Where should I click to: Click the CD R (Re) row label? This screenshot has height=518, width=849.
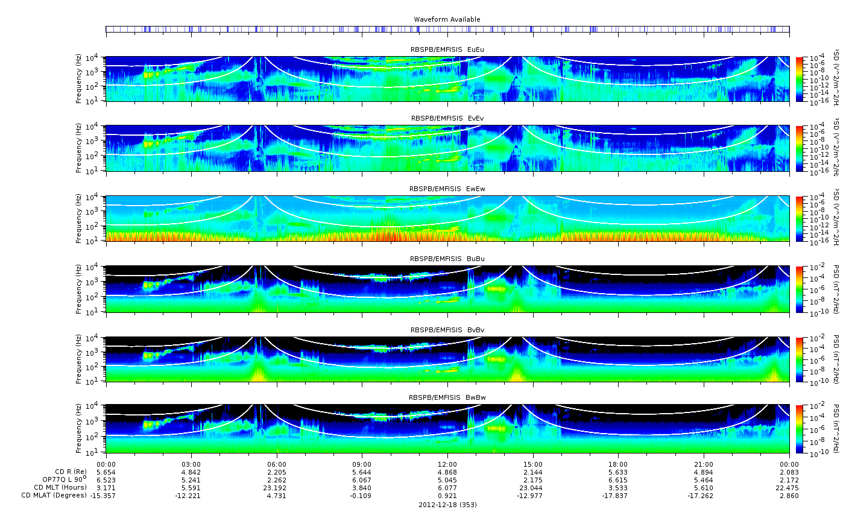tap(71, 472)
